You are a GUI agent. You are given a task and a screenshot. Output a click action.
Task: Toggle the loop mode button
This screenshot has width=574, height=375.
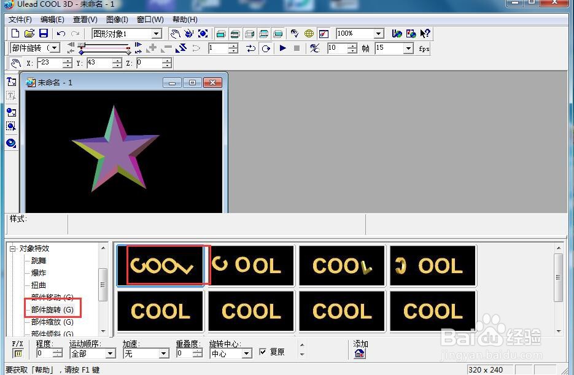[266, 48]
